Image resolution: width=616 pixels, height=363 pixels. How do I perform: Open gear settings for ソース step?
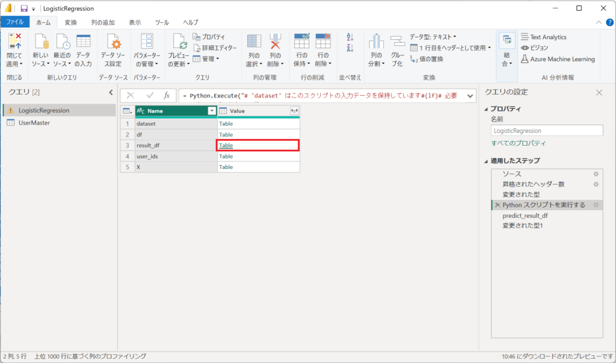[596, 173]
